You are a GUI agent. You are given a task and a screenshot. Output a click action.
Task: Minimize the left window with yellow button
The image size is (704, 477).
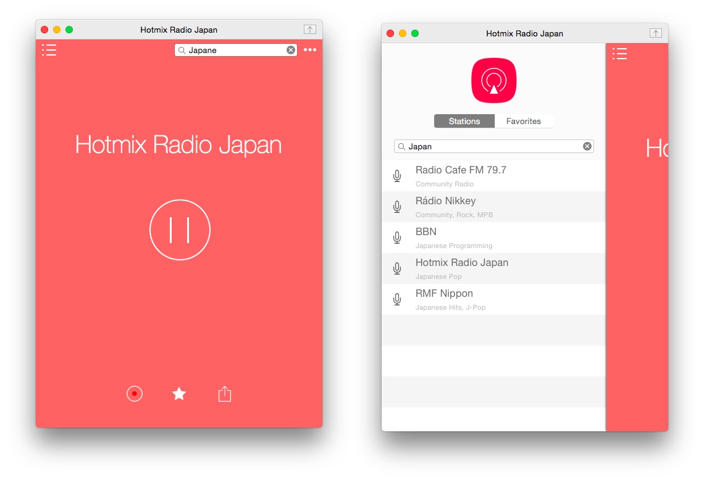(x=57, y=30)
